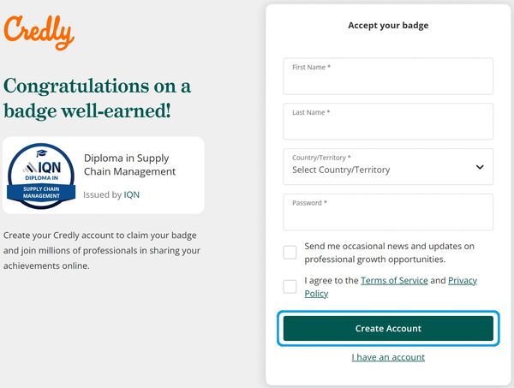Screen dimensions: 514x388
Task: Open the IQN issuer link
Action: pyautogui.click(x=131, y=194)
